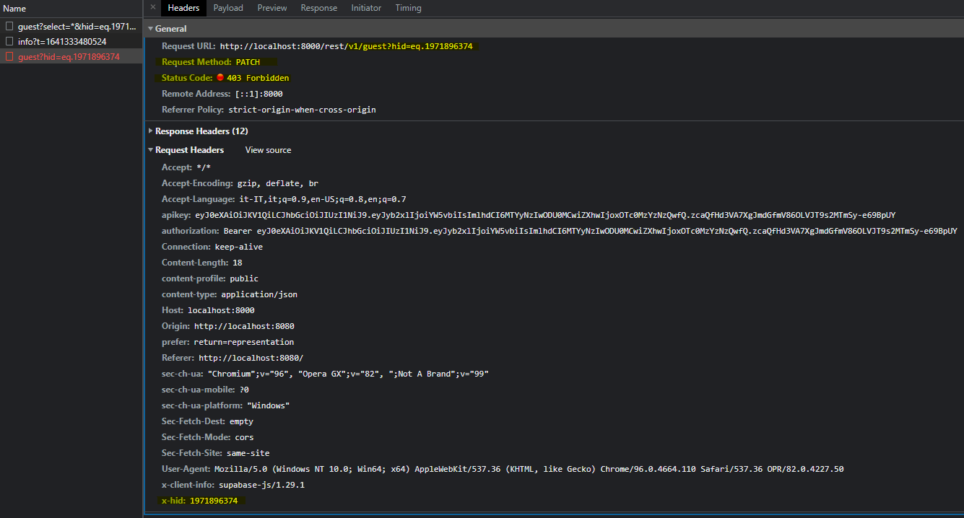Click the Content-Length value 18
The height and width of the screenshot is (518, 964).
coord(238,263)
